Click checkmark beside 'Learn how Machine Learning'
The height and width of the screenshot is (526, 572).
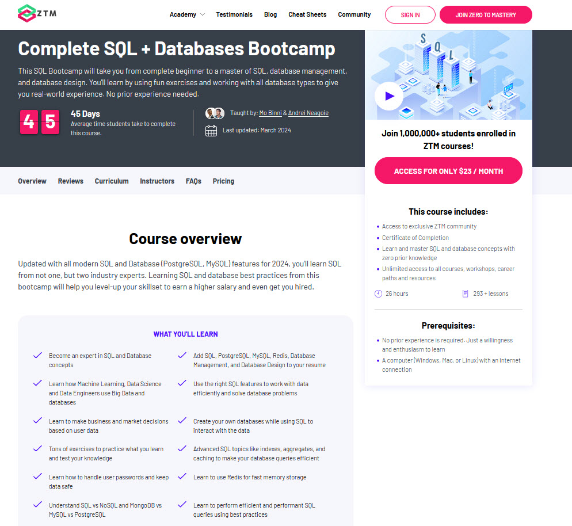37,383
